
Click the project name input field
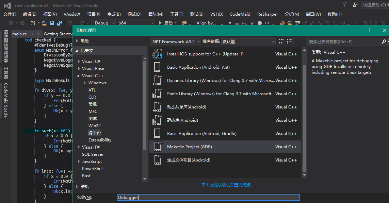point(208,197)
